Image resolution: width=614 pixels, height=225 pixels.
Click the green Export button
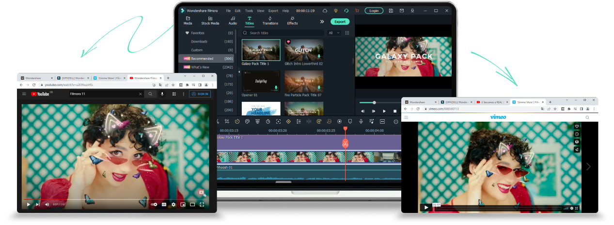point(340,22)
